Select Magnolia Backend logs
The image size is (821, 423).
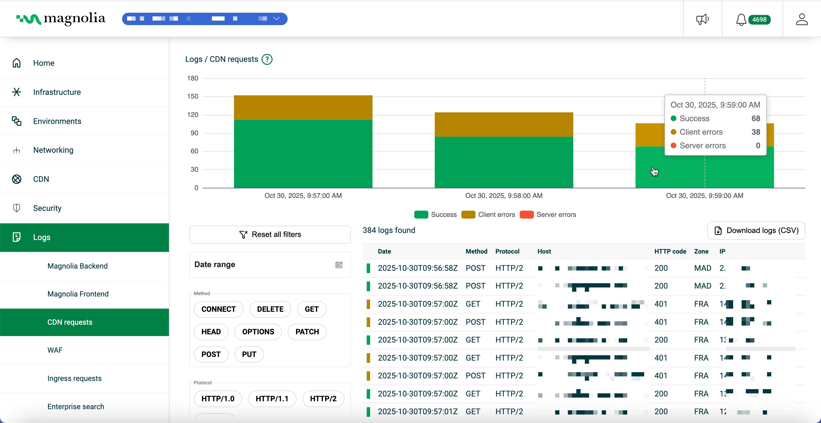(x=84, y=266)
